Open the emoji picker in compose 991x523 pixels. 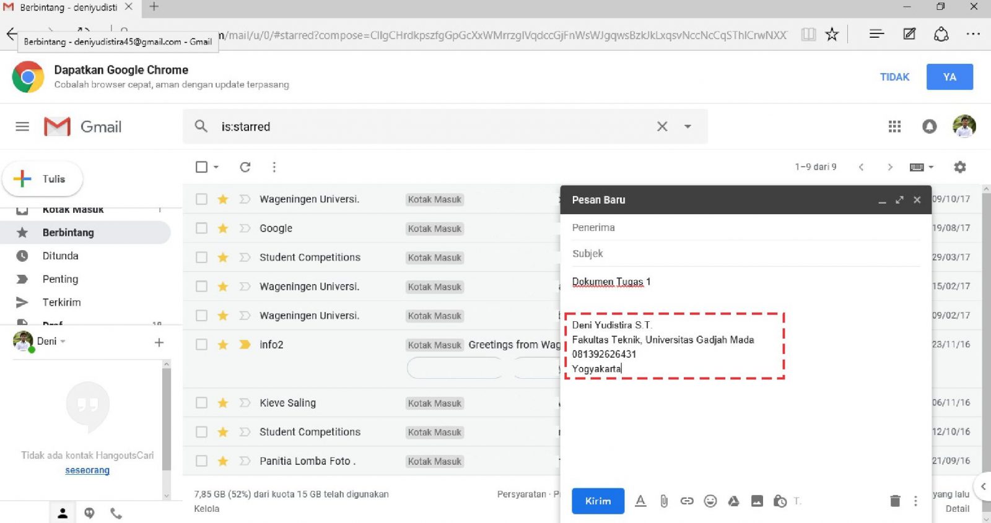click(710, 501)
